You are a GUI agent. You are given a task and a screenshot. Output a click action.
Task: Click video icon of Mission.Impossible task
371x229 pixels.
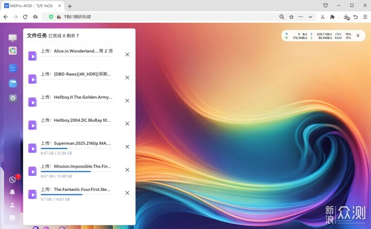tap(32, 171)
